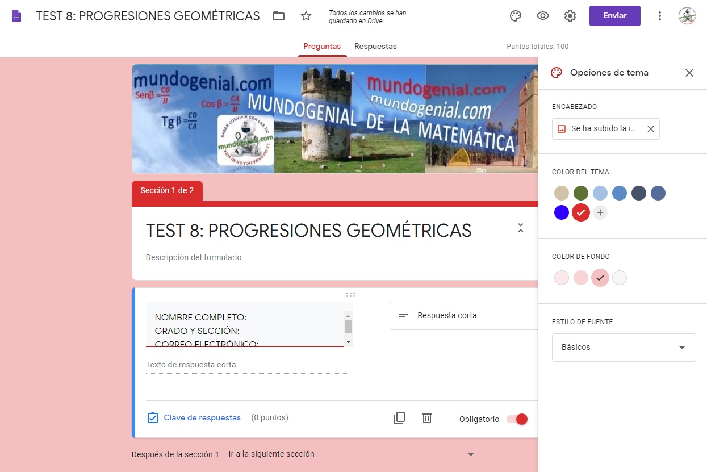The width and height of the screenshot is (707, 472).
Task: Select the gray background color
Action: (x=620, y=278)
